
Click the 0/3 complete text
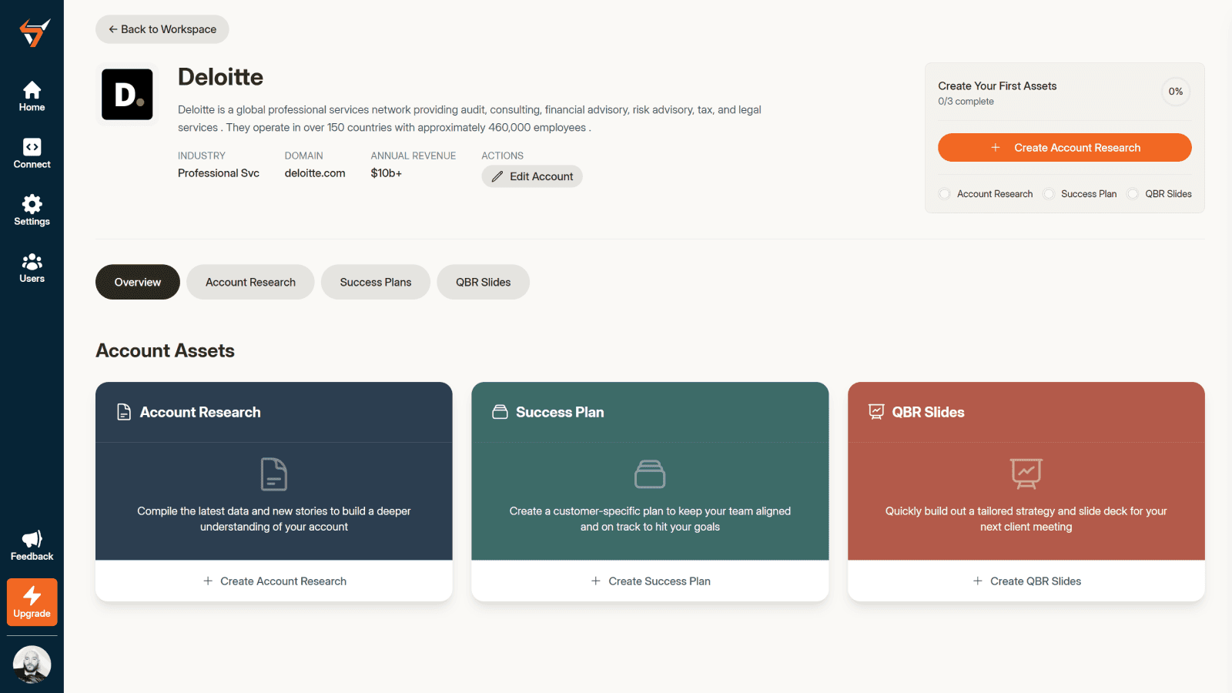(966, 102)
